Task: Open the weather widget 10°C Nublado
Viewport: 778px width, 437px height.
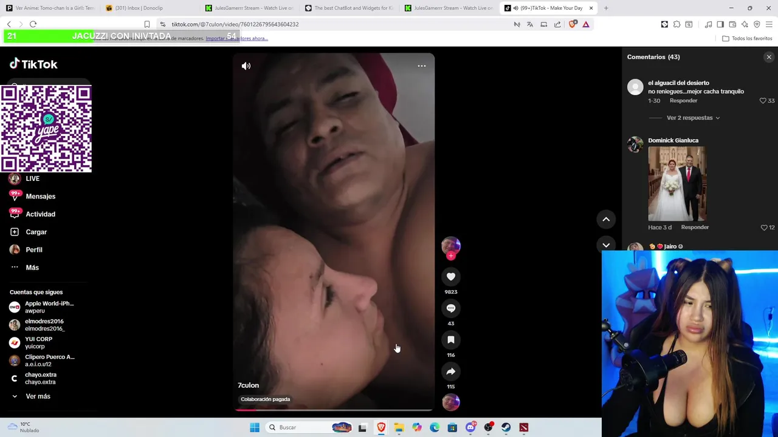Action: tap(24, 427)
